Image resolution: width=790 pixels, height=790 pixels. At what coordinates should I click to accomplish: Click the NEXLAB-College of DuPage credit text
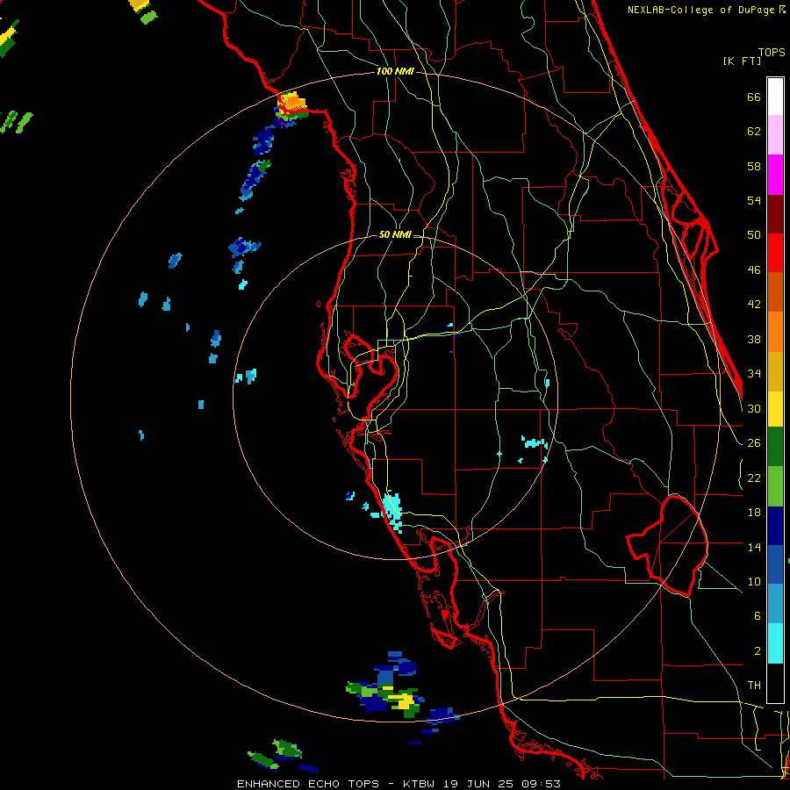[x=700, y=10]
